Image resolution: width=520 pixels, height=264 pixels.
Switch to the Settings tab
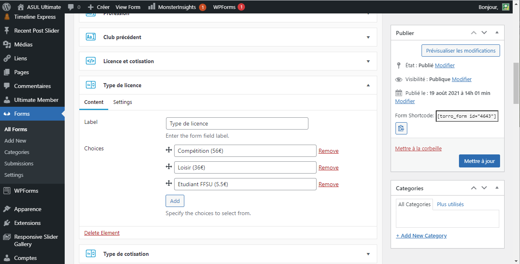tap(122, 102)
